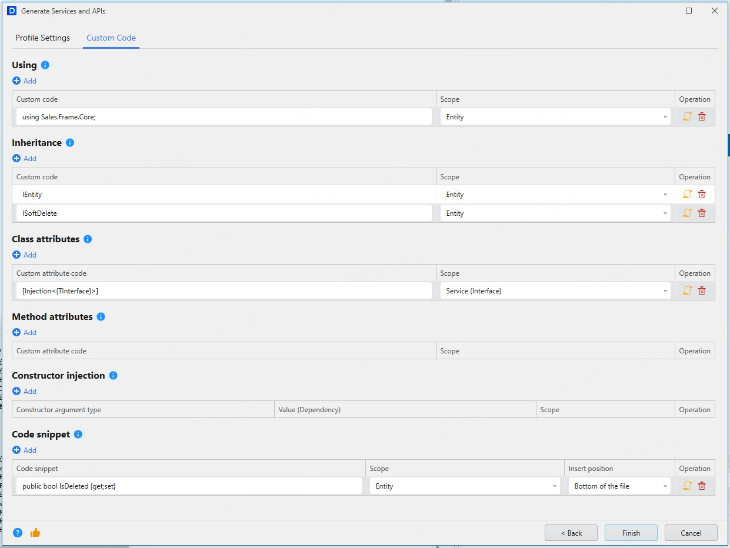Copy the IsDeleted code snippet row
The height and width of the screenshot is (548, 730).
tap(687, 486)
